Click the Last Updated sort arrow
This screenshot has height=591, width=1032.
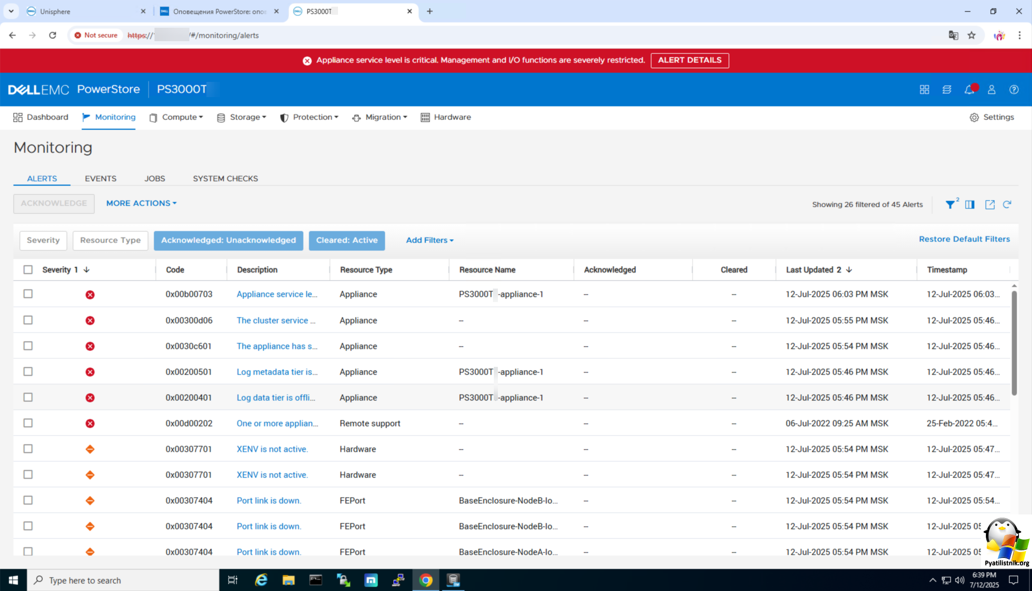(x=849, y=269)
